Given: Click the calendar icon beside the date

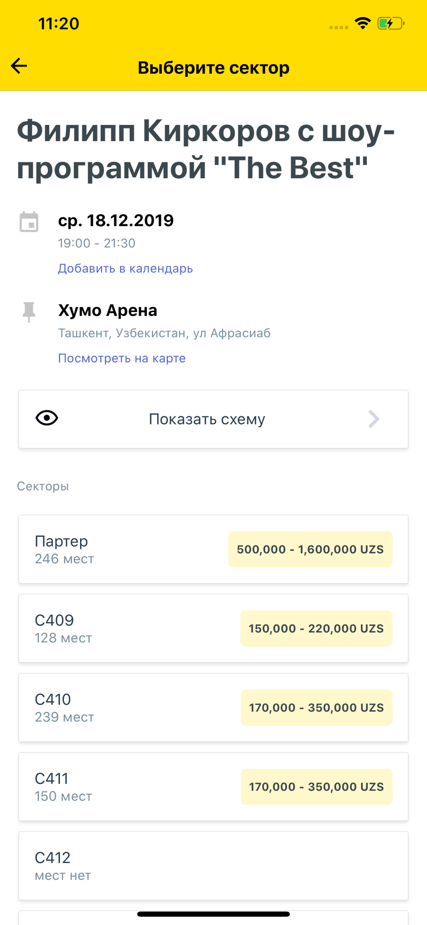Looking at the screenshot, I should (29, 222).
